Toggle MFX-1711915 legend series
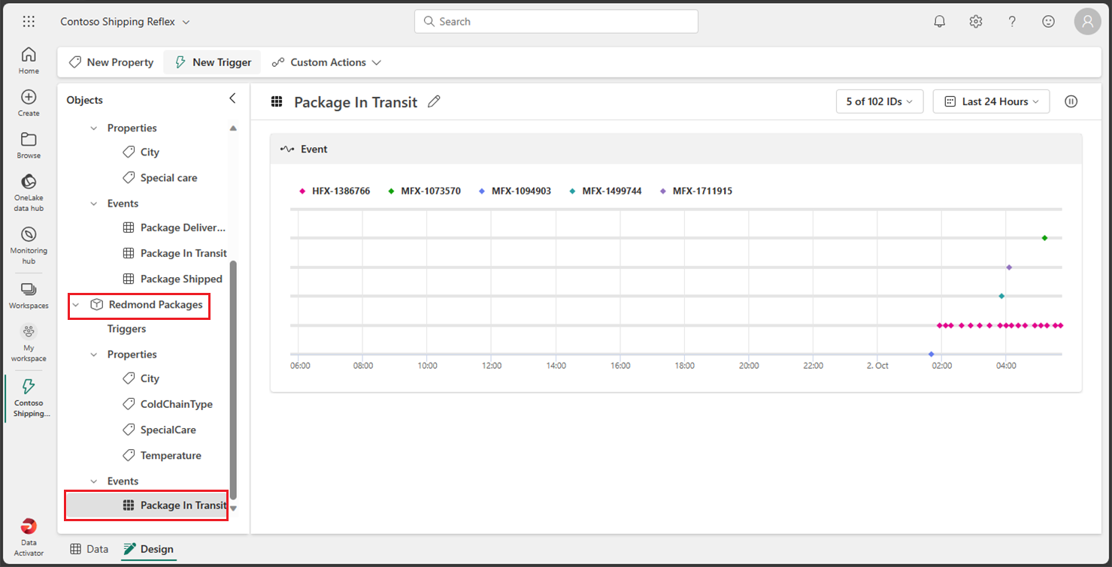This screenshot has height=567, width=1112. pyautogui.click(x=696, y=191)
